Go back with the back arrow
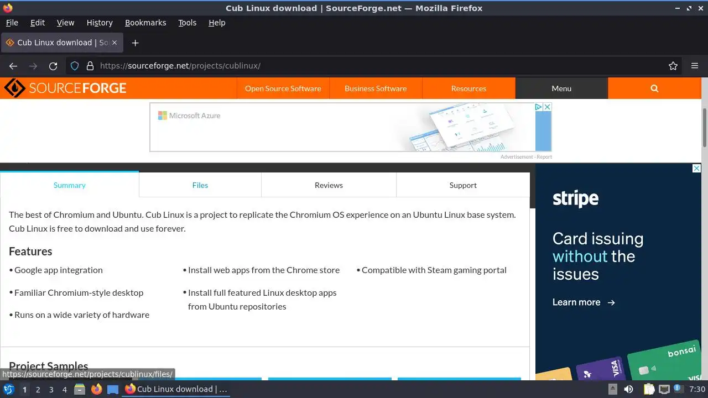708x398 pixels. [x=13, y=66]
